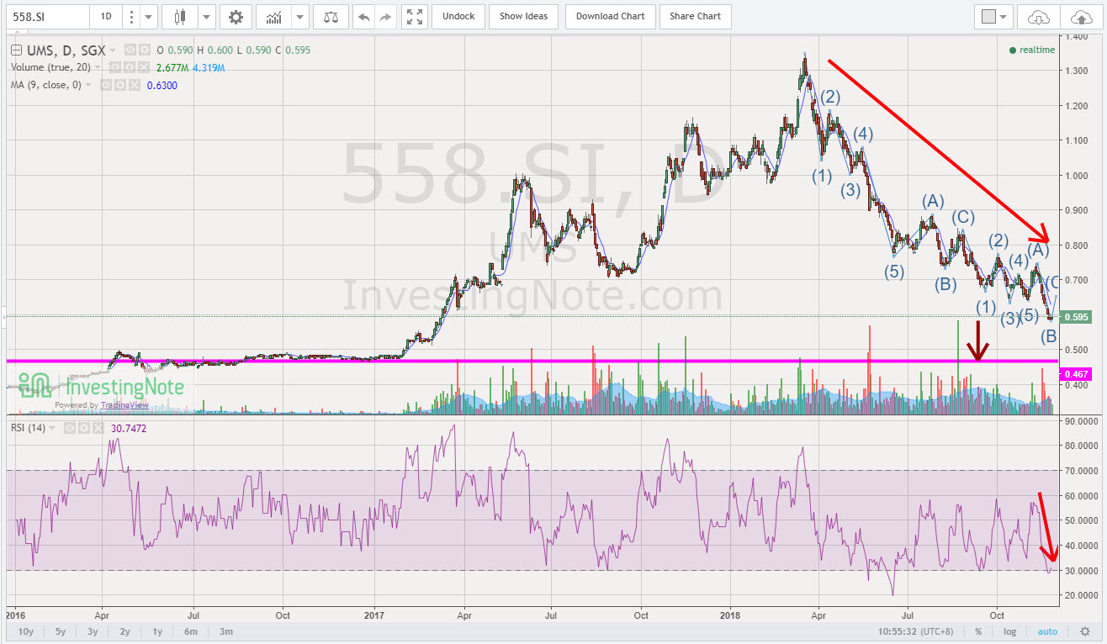Open the candlestick chart style selector
1107x644 pixels.
coord(179,16)
